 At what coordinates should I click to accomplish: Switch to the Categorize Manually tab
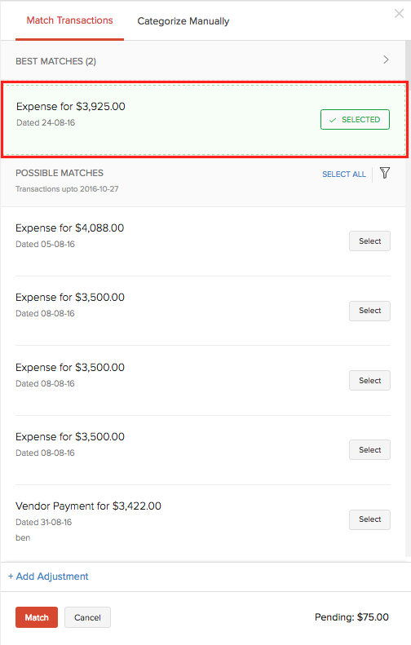point(183,21)
